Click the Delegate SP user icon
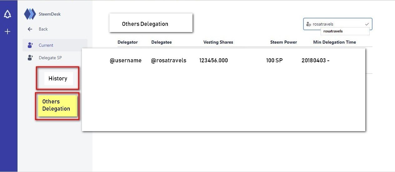395x172 pixels. click(x=30, y=58)
